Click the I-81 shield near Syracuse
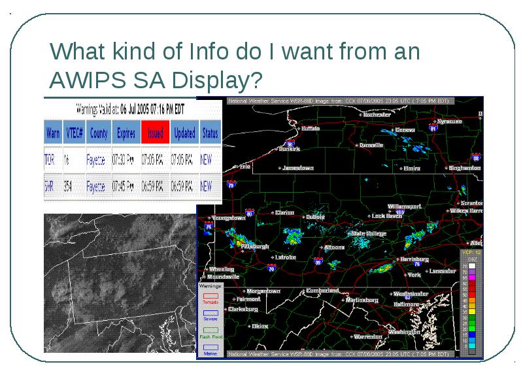Viewport: 523px width, 392px height. [433, 127]
